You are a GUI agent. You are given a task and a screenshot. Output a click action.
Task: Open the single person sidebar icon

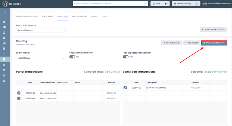(4, 33)
